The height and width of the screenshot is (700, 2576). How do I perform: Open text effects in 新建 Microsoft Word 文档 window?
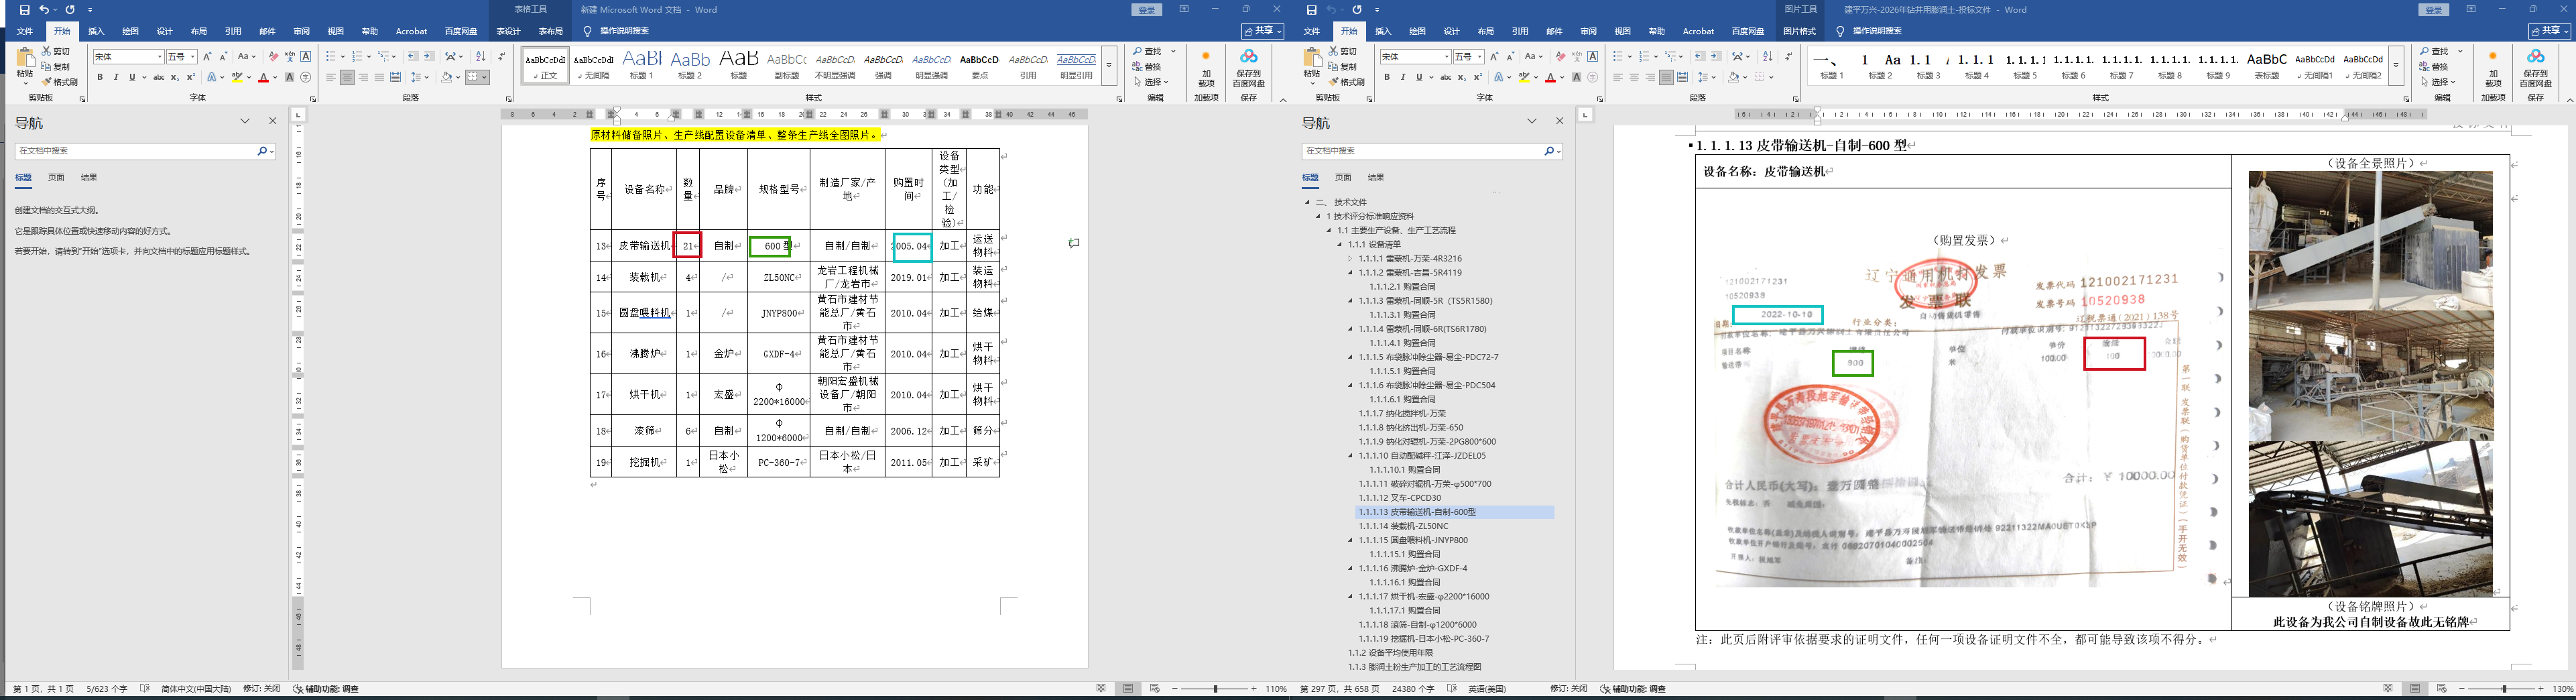213,77
